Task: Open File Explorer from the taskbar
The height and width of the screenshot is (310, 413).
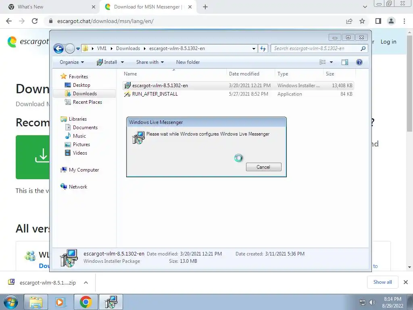Action: click(36, 302)
